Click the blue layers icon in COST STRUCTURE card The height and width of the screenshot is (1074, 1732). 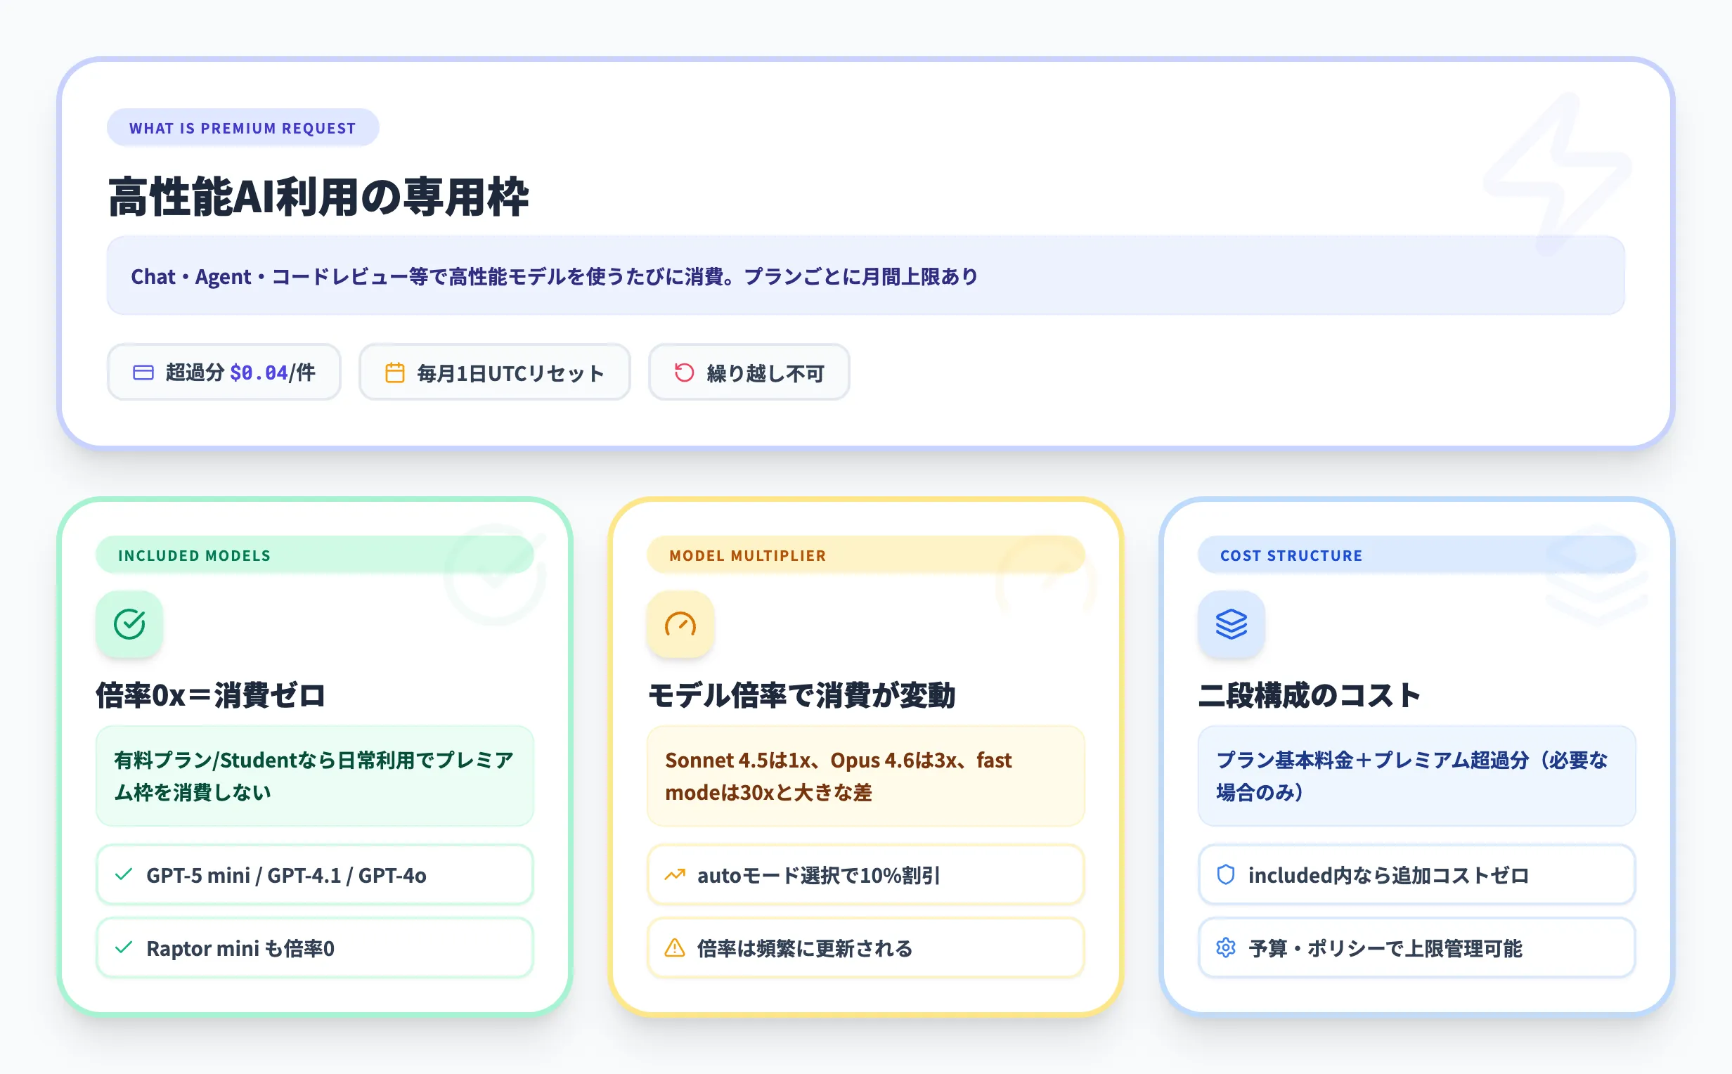click(x=1231, y=624)
